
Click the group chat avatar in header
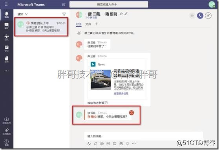[79, 15]
